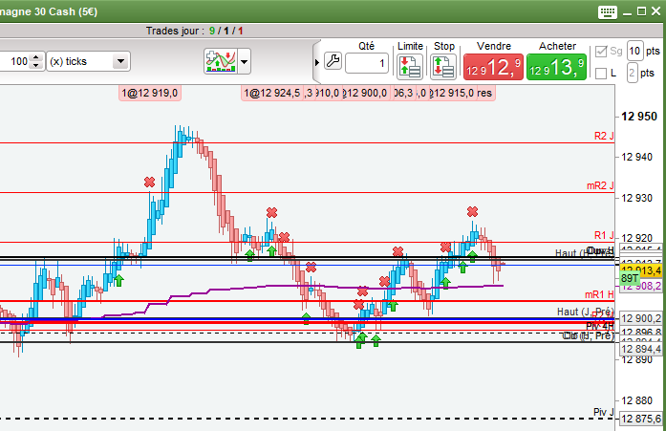Increase the 100 ticks stepper value
666x431 pixels.
pos(36,57)
